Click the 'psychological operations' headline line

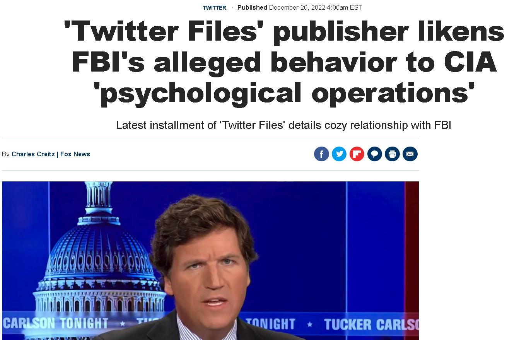[284, 93]
